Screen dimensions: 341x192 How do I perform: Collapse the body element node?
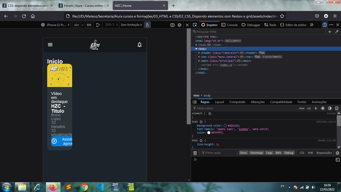pyautogui.click(x=196, y=49)
